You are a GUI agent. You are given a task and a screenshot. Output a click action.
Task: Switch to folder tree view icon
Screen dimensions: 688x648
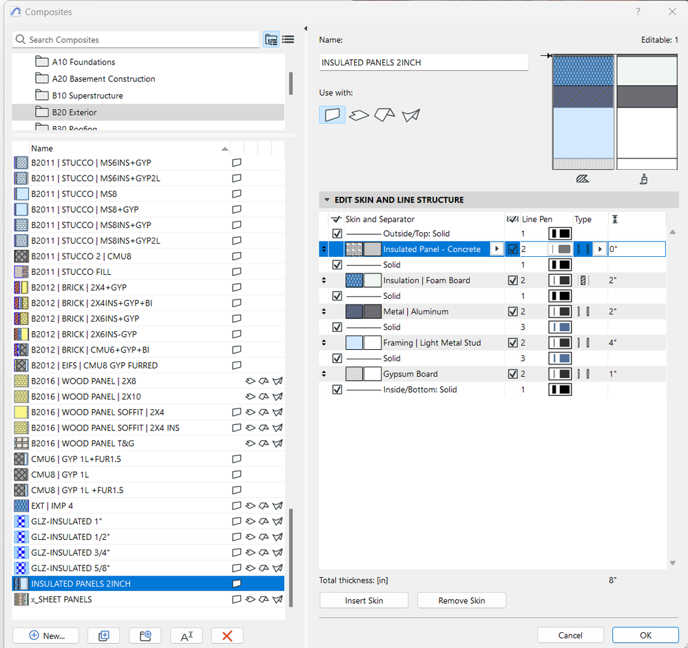(271, 39)
